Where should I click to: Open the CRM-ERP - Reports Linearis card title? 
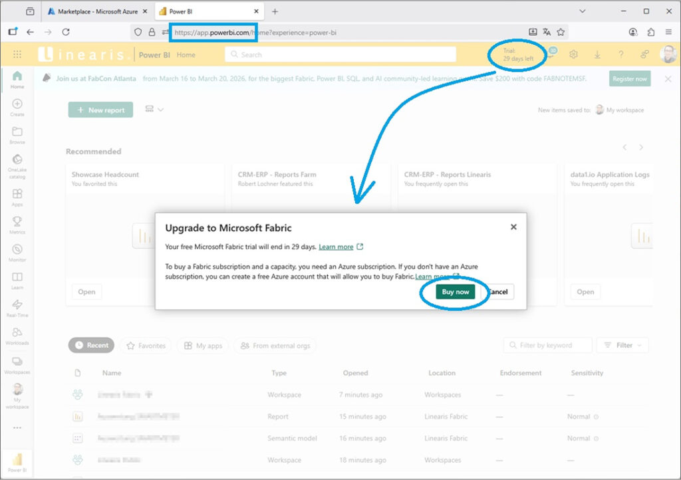(x=448, y=174)
